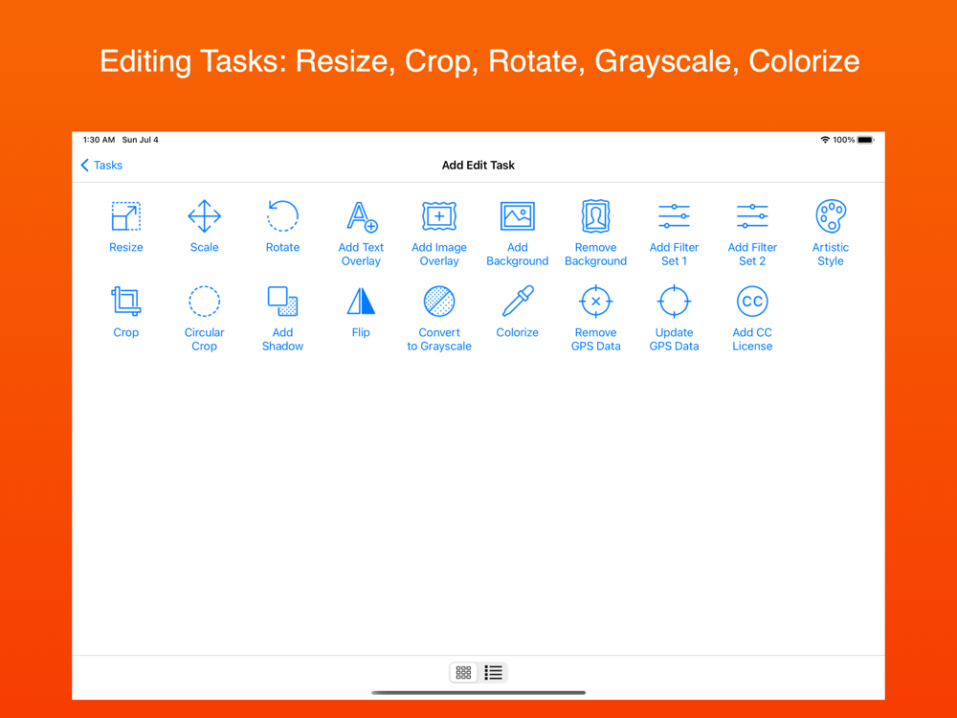The width and height of the screenshot is (957, 718).
Task: Go back to Tasks
Action: pos(102,165)
